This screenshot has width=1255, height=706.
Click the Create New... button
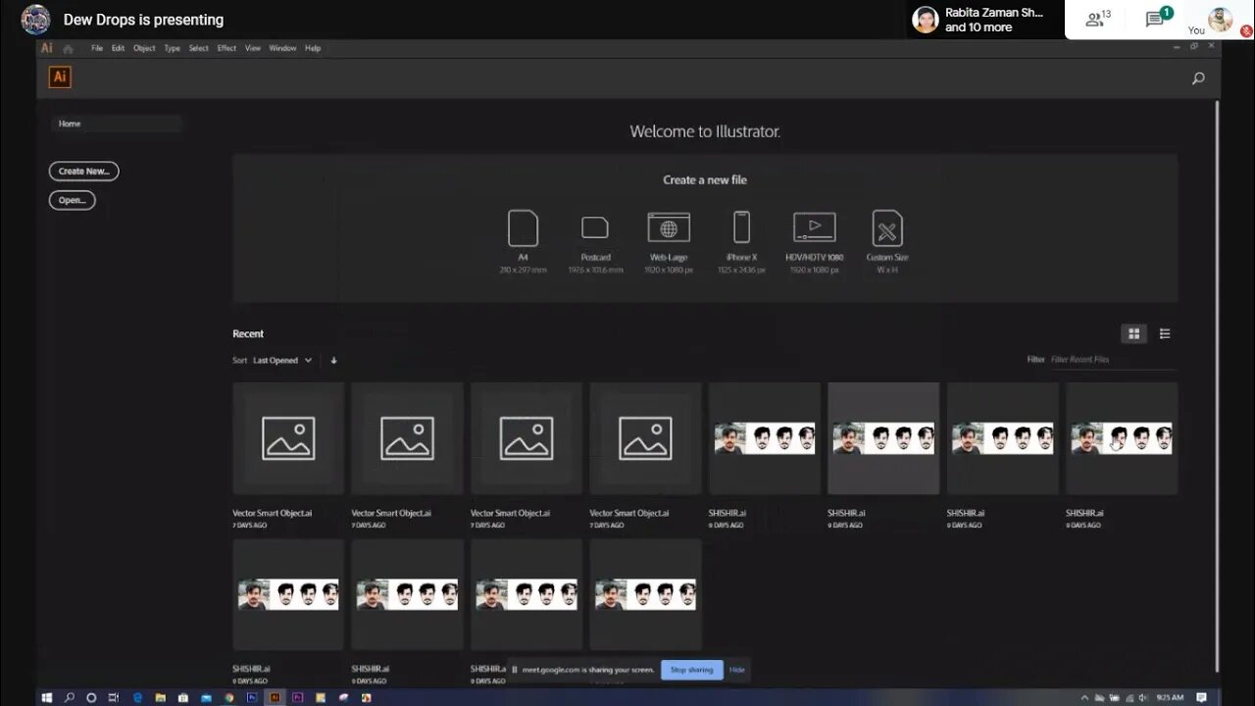pyautogui.click(x=83, y=172)
